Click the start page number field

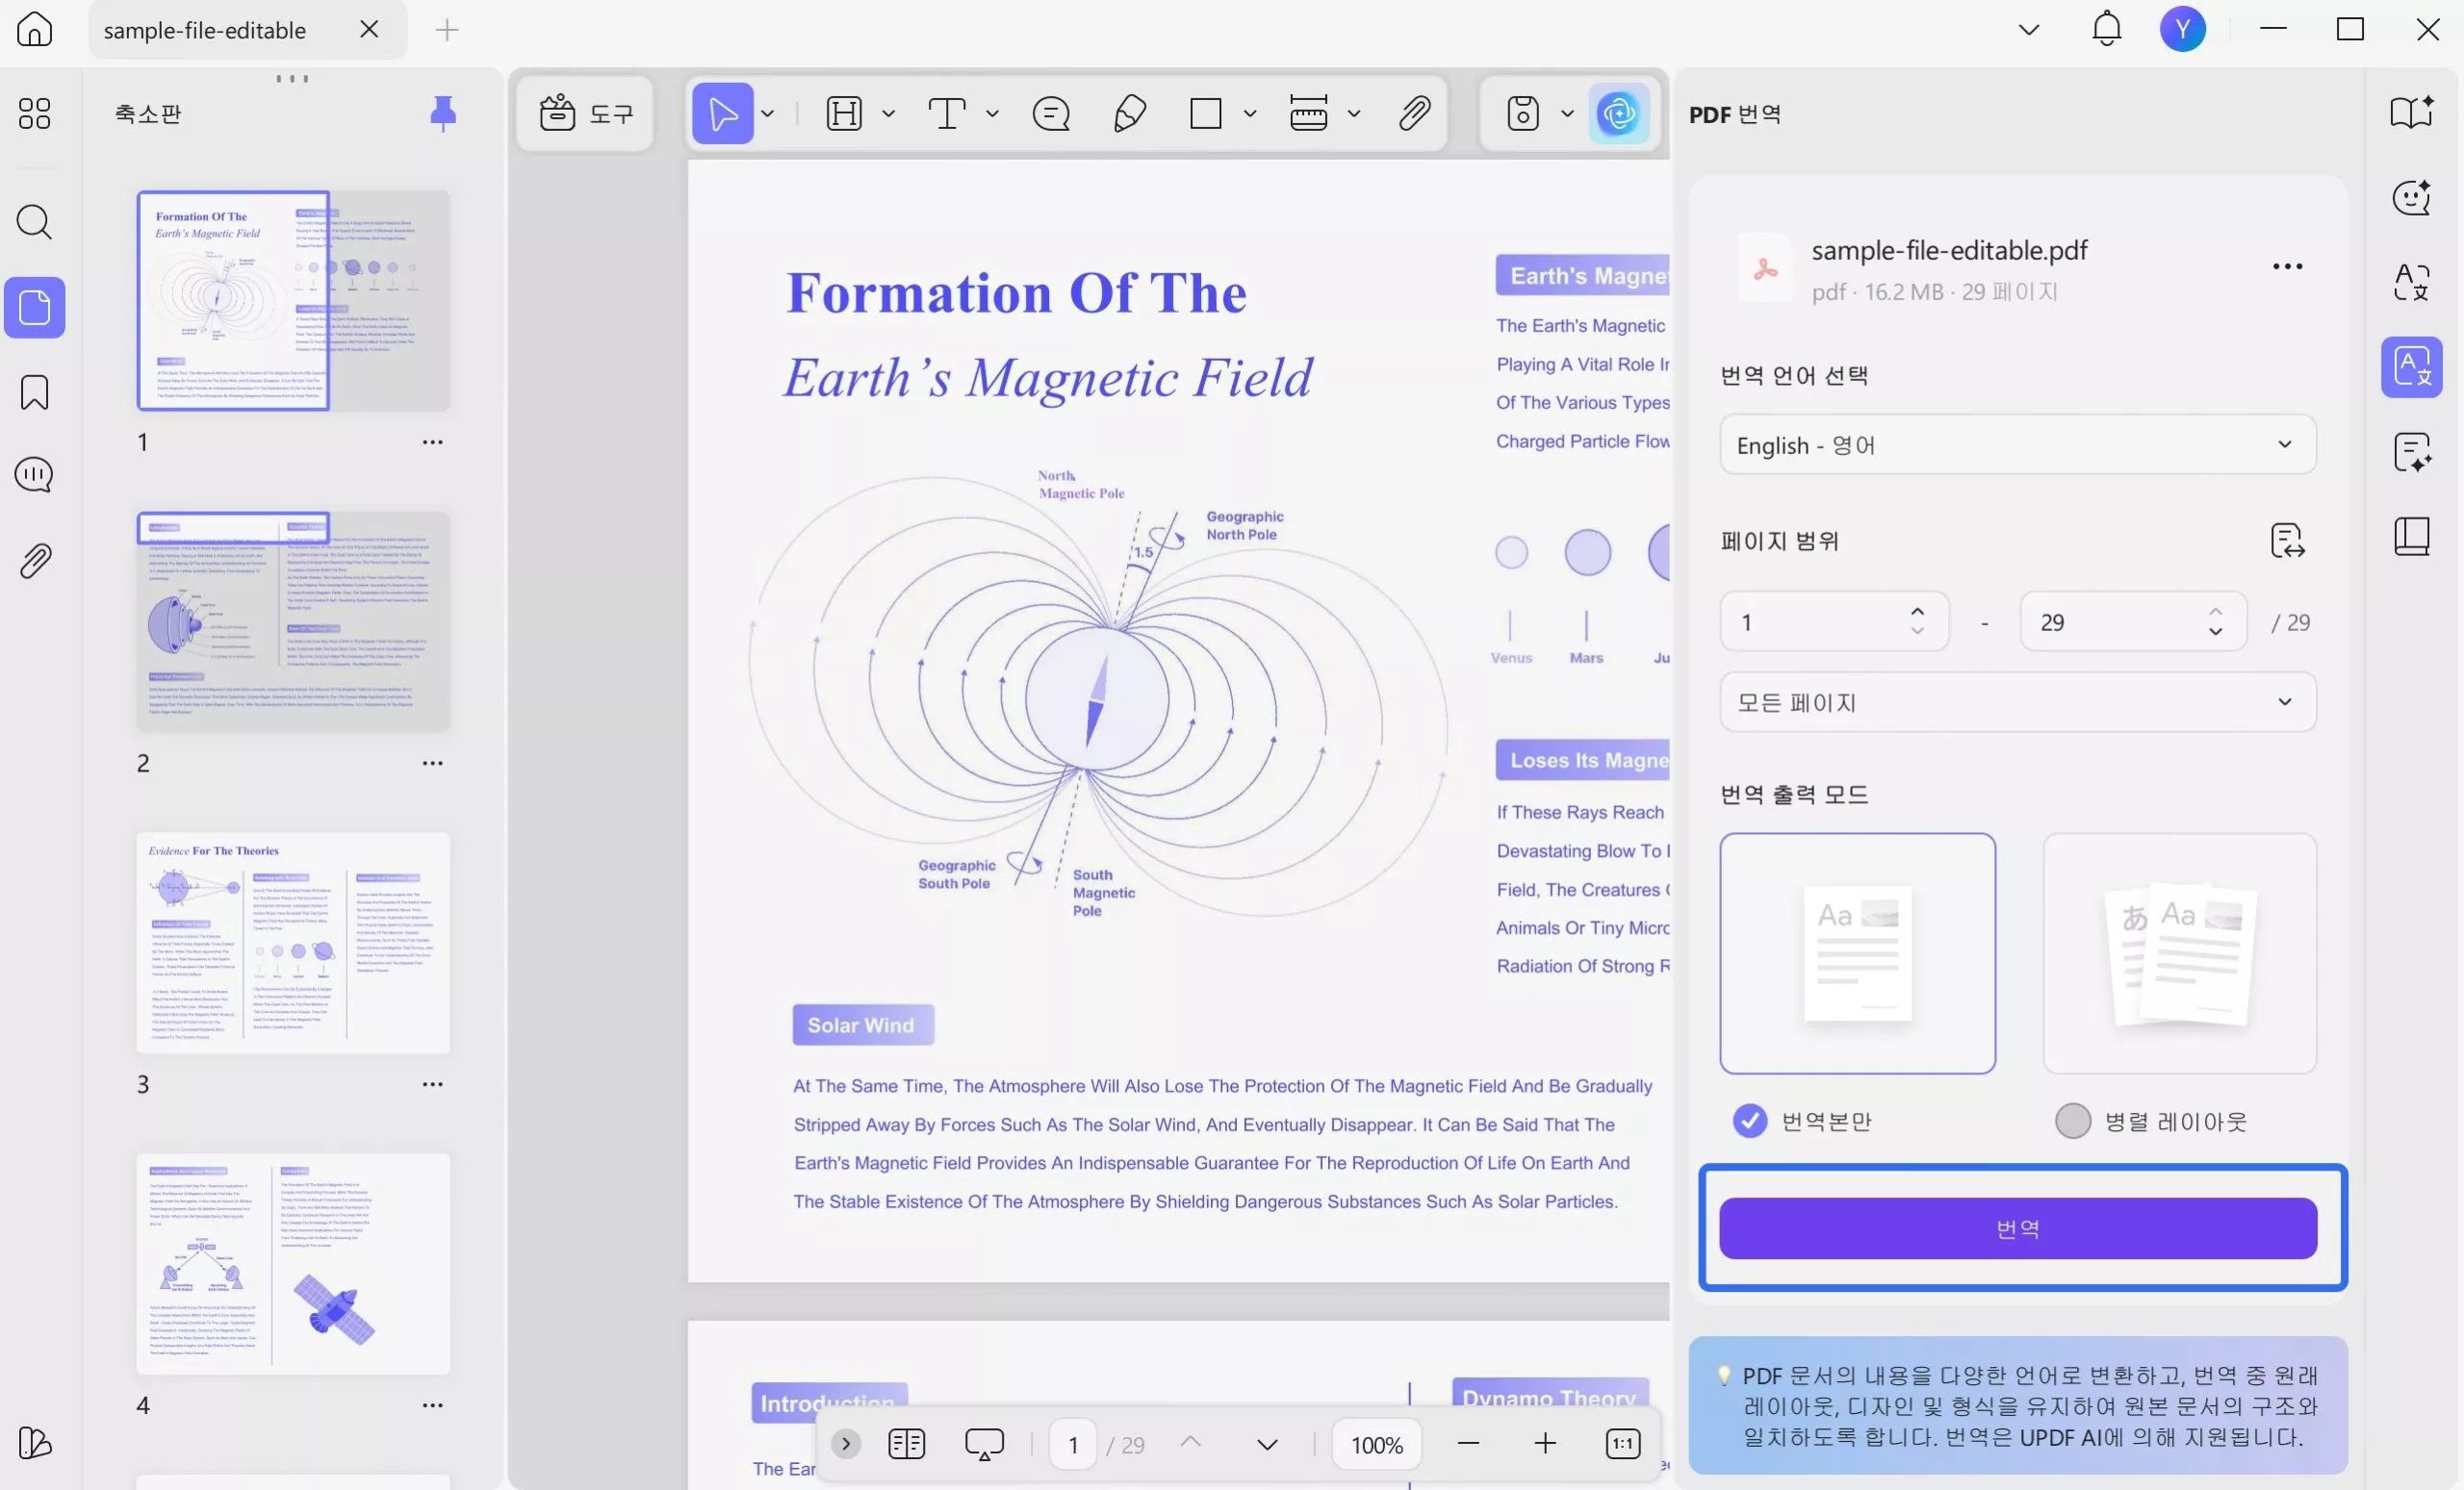coord(1834,621)
